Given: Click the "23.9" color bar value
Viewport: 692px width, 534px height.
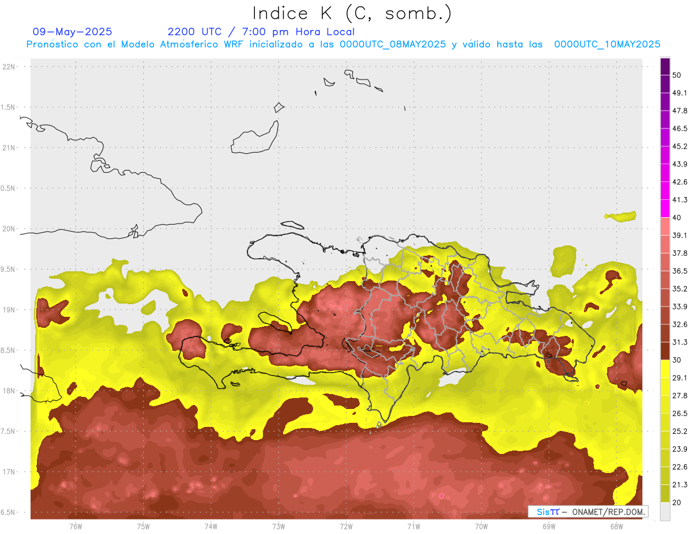Looking at the screenshot, I should (x=680, y=449).
